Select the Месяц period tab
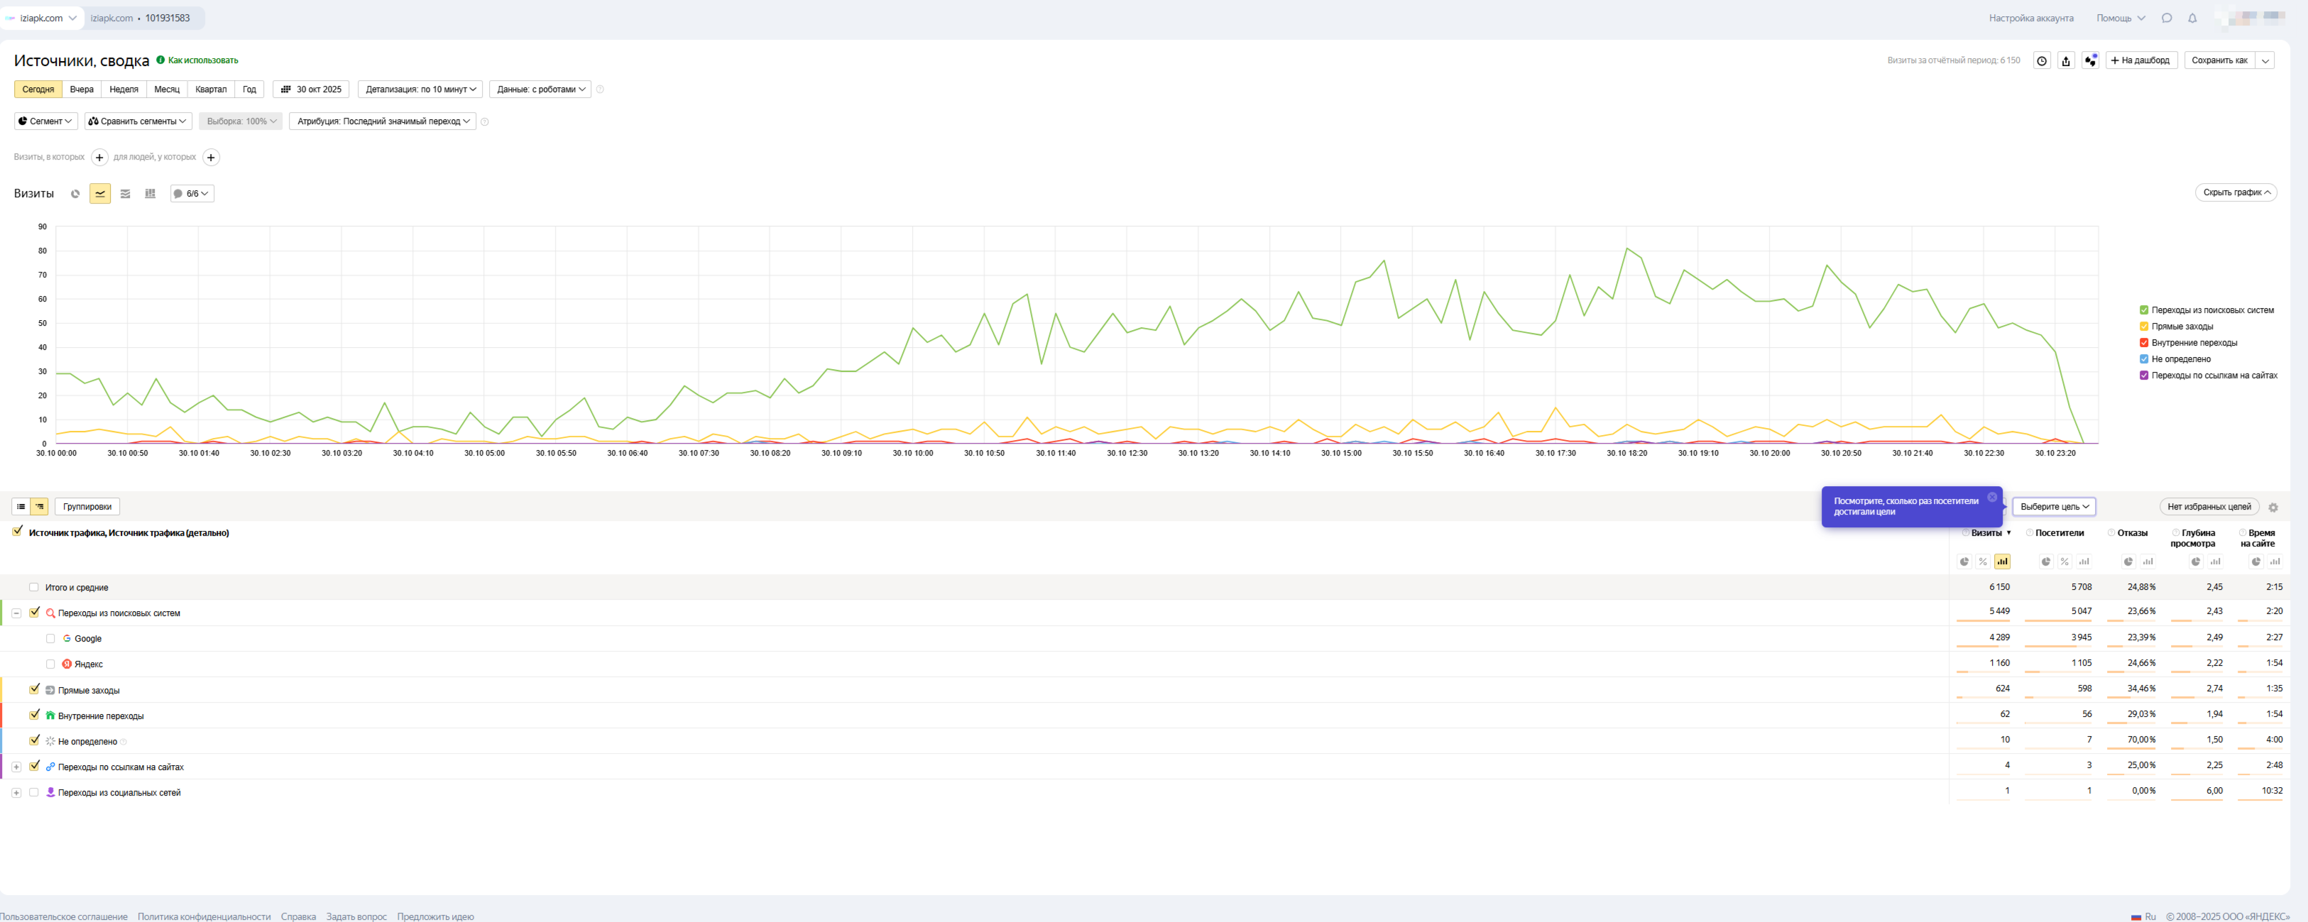Screen dimensions: 2308x922 [x=167, y=89]
